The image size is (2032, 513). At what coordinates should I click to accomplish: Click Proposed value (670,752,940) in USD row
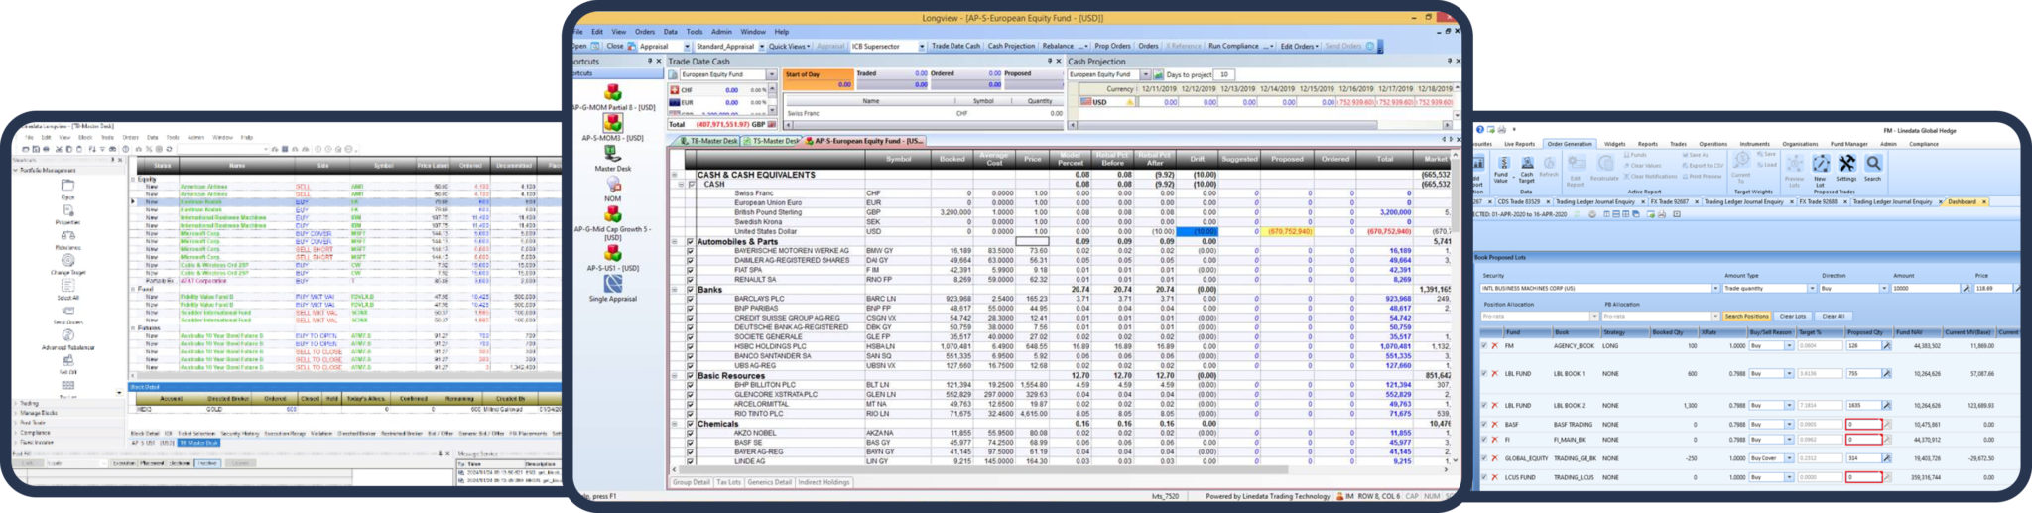pos(1290,231)
